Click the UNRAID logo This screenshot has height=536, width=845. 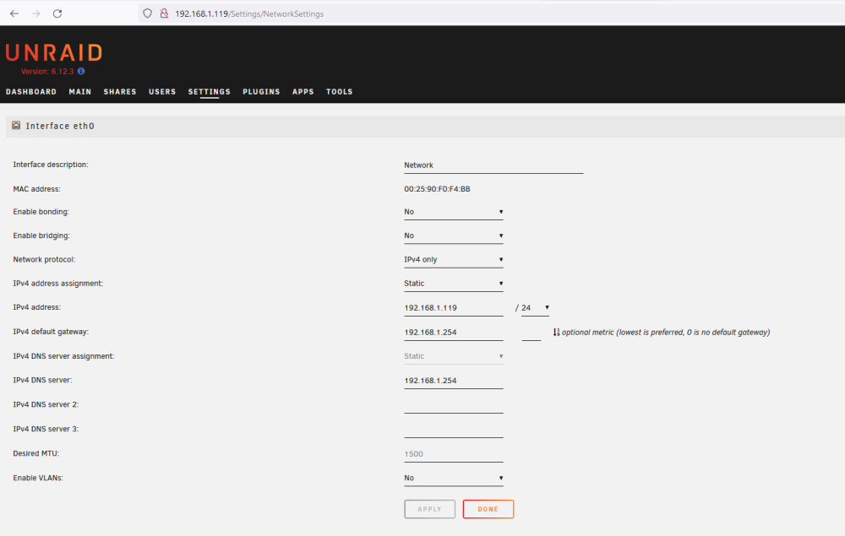tap(54, 52)
